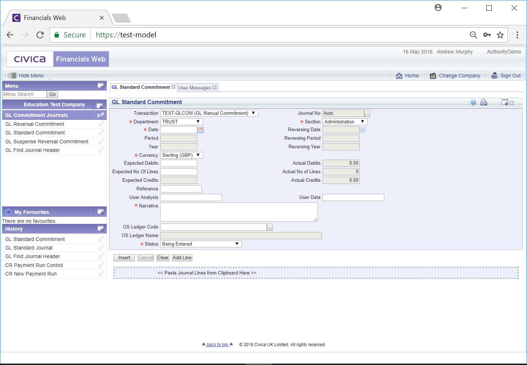Viewport: 527px width, 365px height.
Task: Click the Sign Out link
Action: click(x=506, y=76)
